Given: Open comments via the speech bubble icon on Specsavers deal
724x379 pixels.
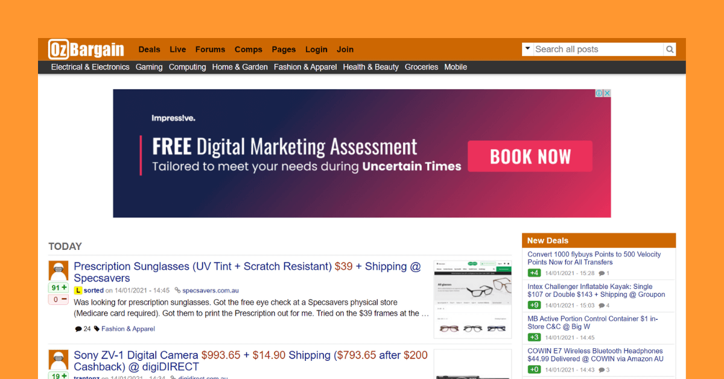Looking at the screenshot, I should (78, 328).
